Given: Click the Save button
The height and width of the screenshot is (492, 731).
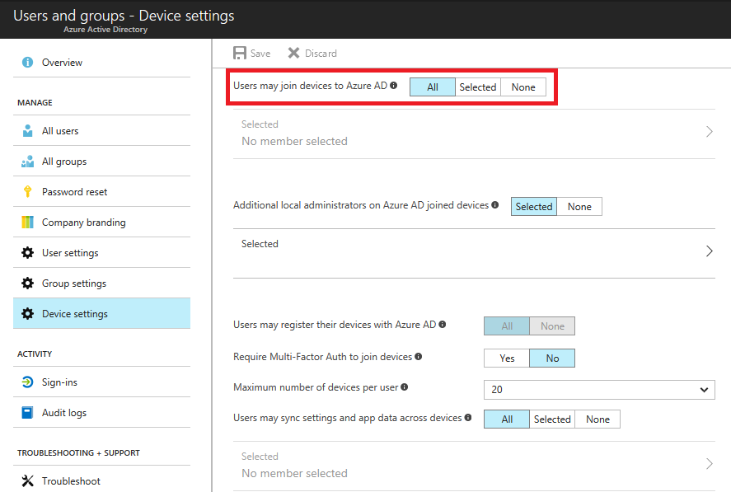Looking at the screenshot, I should (251, 54).
